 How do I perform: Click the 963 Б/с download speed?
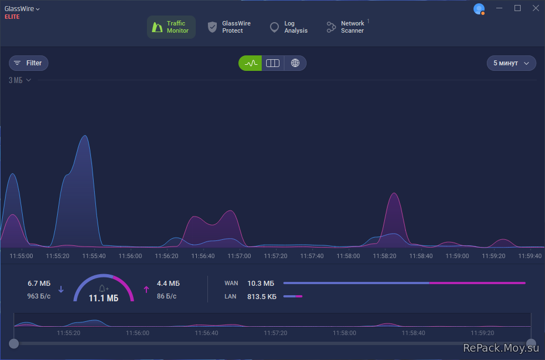[x=39, y=296]
